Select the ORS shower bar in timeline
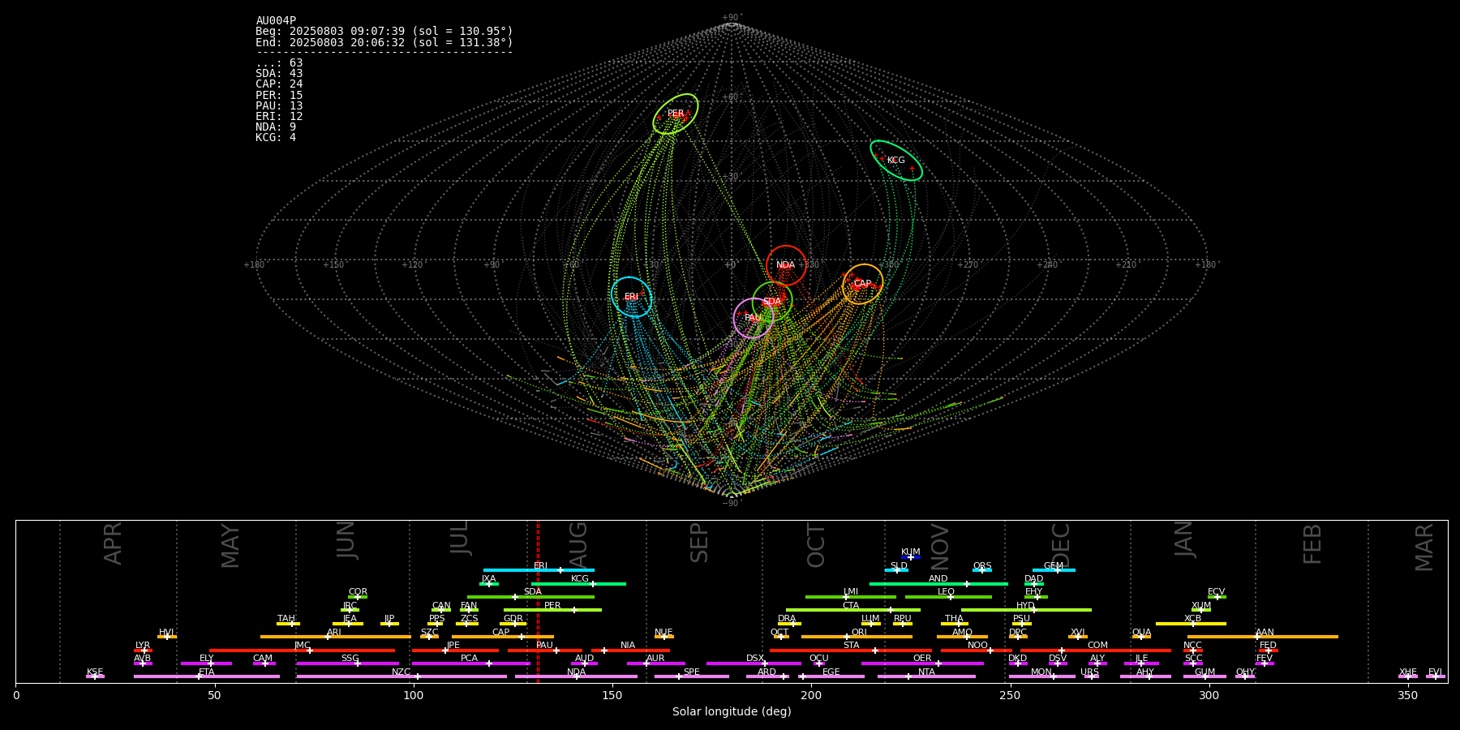Viewport: 1460px width, 730px height. [x=982, y=570]
